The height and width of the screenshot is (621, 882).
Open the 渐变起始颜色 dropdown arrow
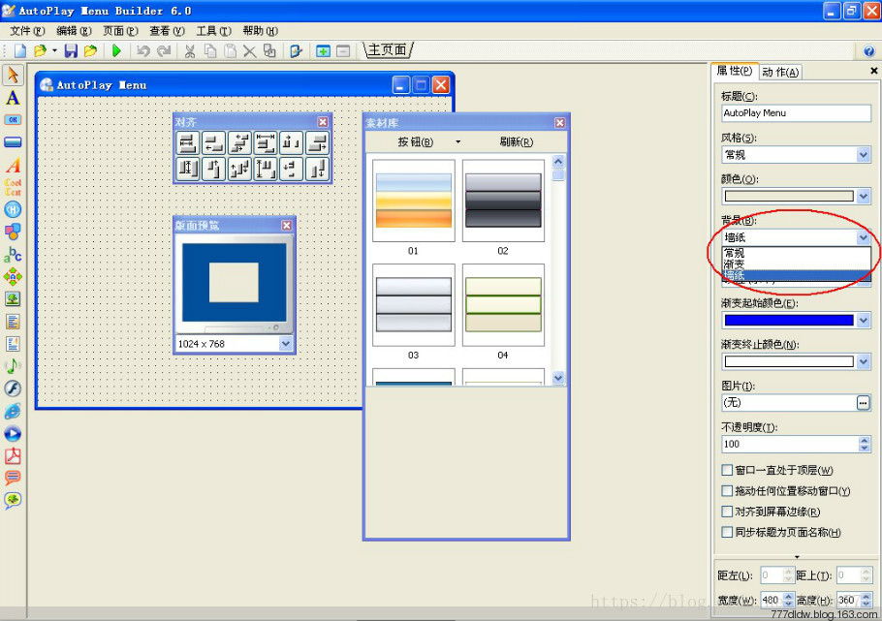click(864, 320)
